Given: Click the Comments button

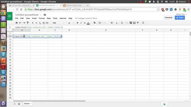Looking at the screenshot, I should tap(168, 18).
